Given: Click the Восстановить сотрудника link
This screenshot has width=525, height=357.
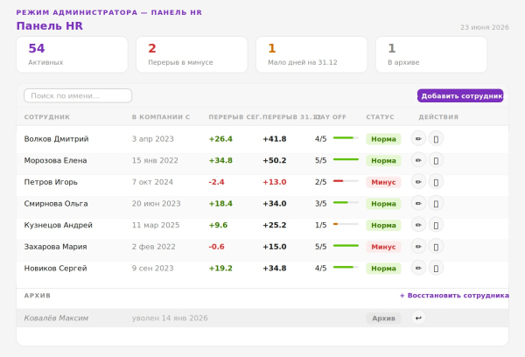Looking at the screenshot, I should click(454, 296).
